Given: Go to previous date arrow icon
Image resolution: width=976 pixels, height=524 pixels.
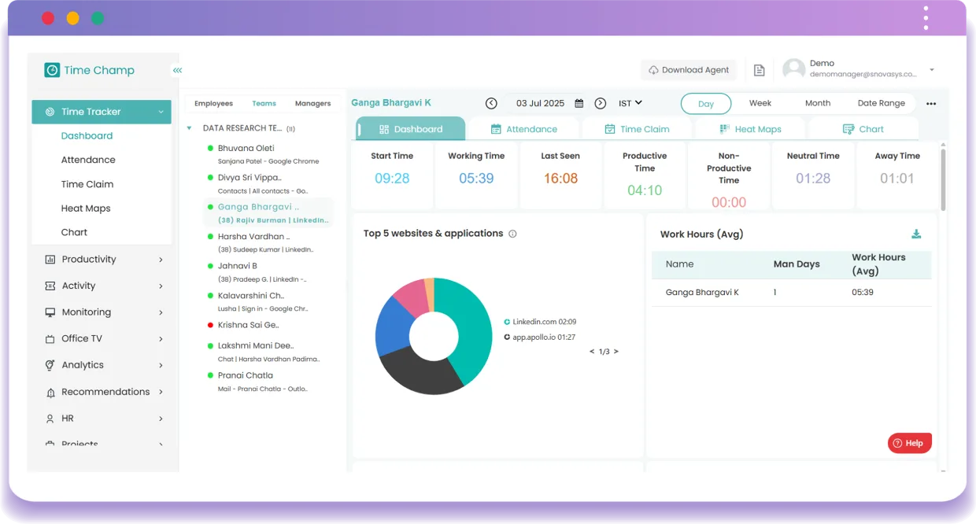Looking at the screenshot, I should tap(491, 103).
